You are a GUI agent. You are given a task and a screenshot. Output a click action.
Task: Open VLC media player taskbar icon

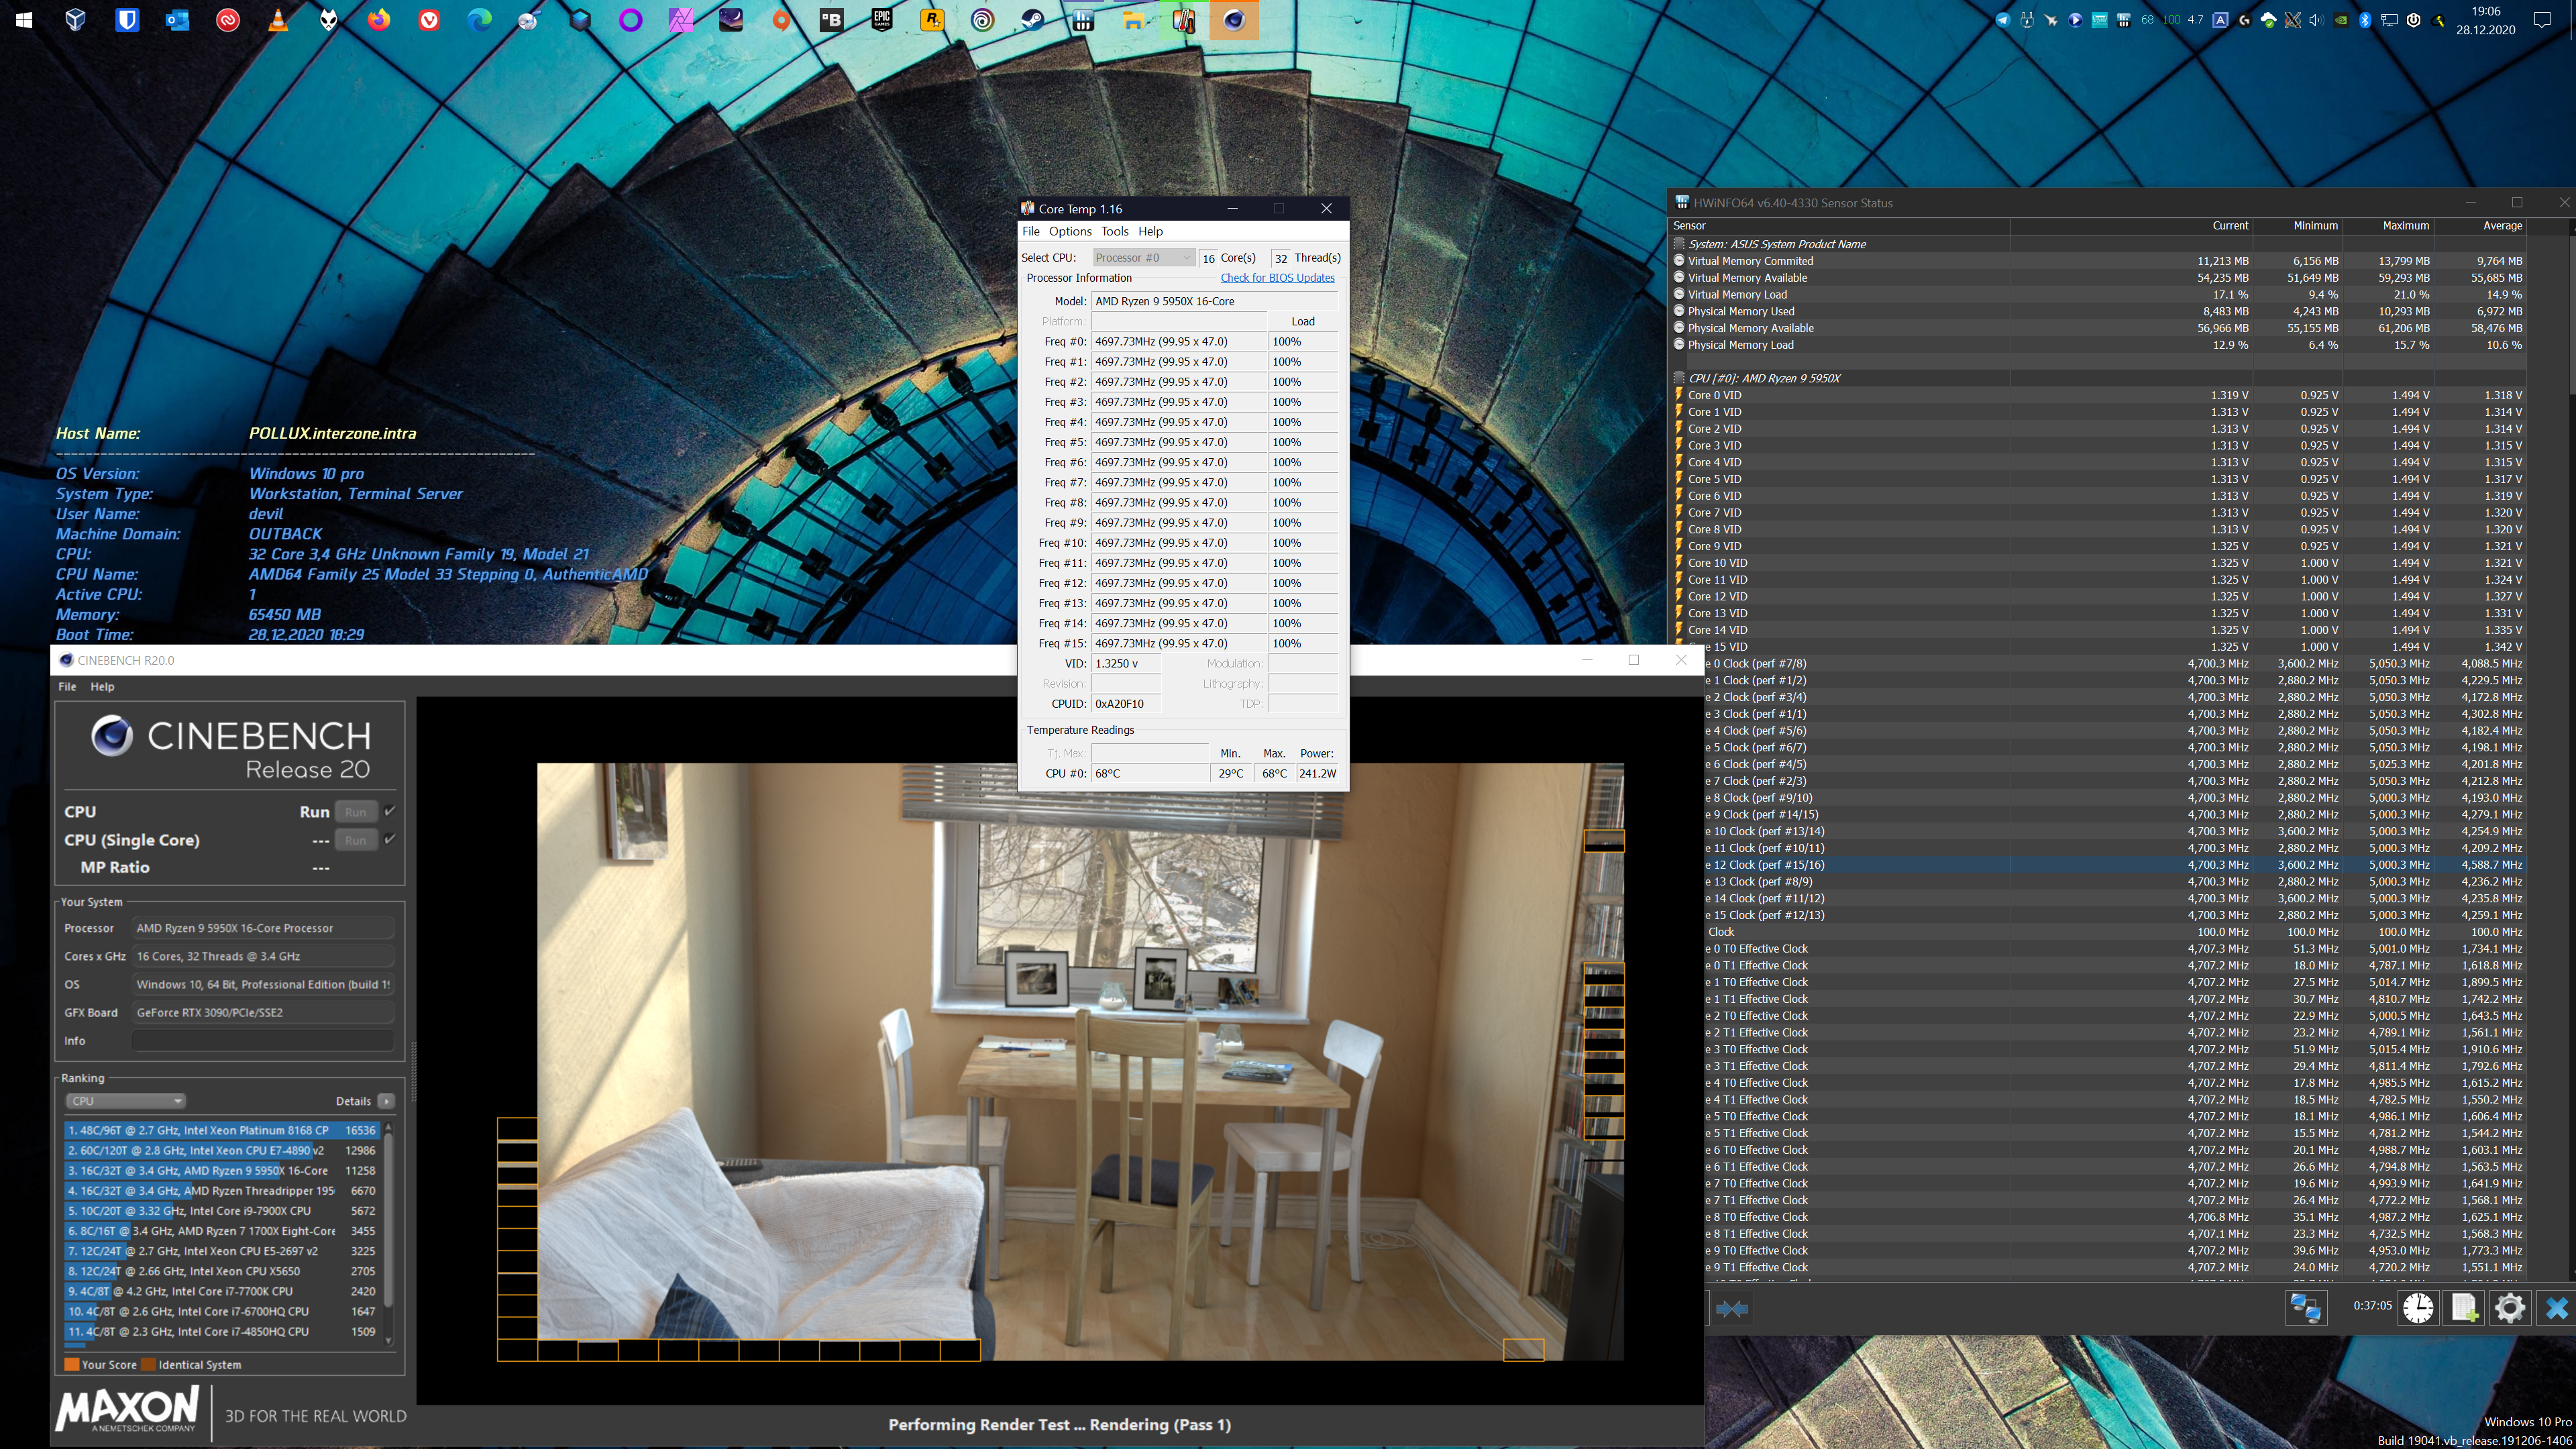(x=278, y=20)
